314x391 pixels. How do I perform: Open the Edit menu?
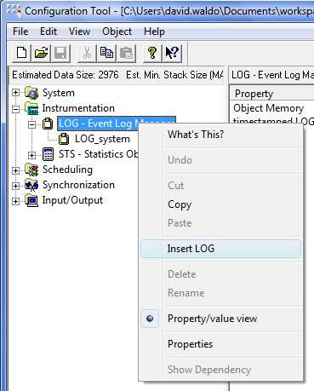coord(49,32)
